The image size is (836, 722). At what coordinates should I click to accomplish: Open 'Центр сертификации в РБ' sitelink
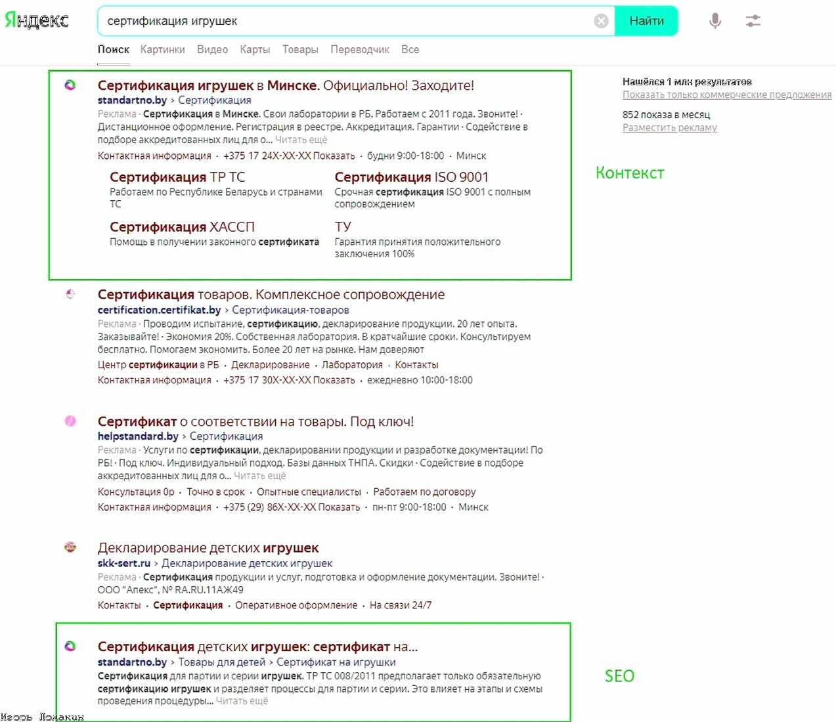click(158, 365)
